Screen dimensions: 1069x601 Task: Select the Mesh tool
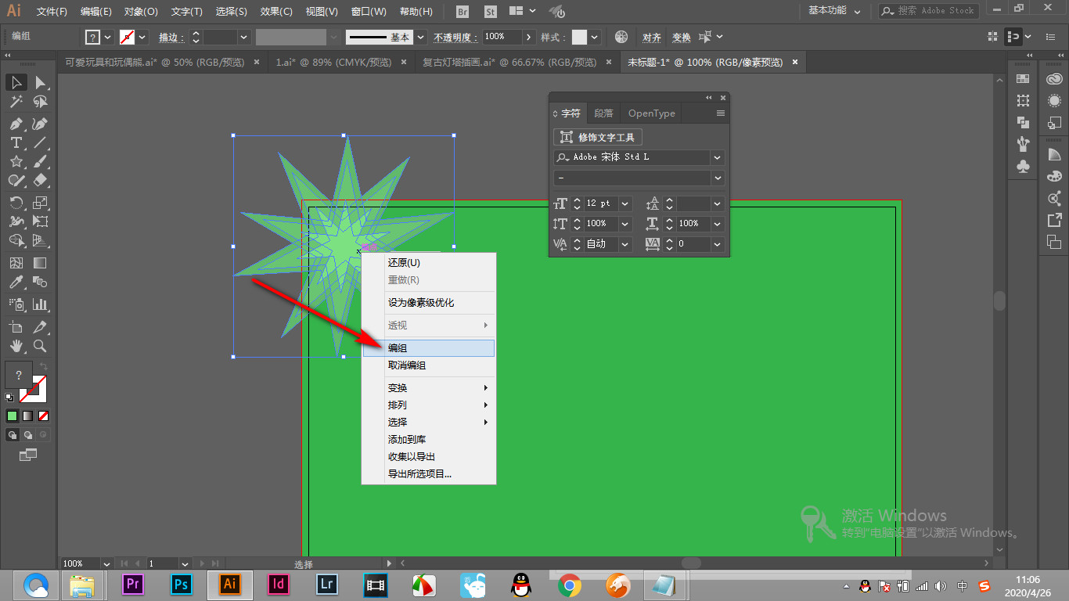click(16, 263)
